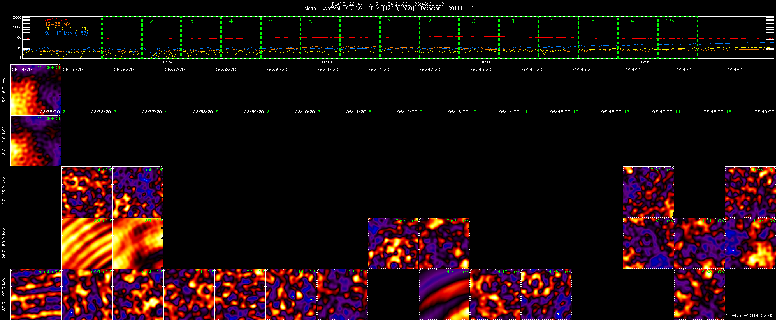
Task: Open the 3.0-6.0 keV image labelled 2.20E+04
Action: click(36, 90)
